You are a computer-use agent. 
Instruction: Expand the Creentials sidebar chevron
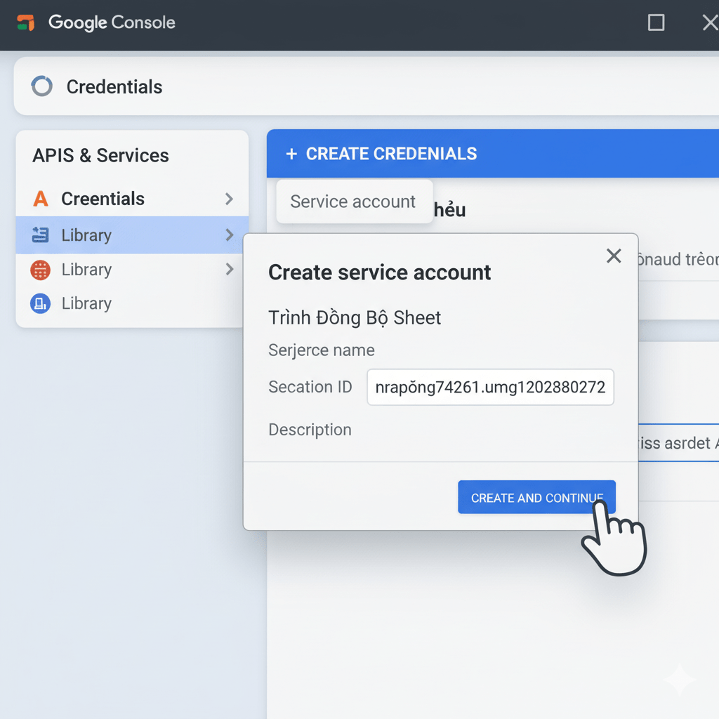pos(229,199)
